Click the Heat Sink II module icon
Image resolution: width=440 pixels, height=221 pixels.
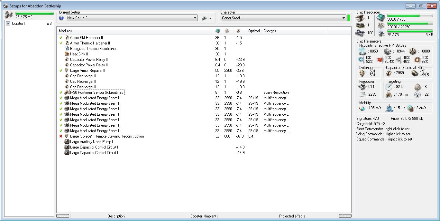(x=67, y=54)
